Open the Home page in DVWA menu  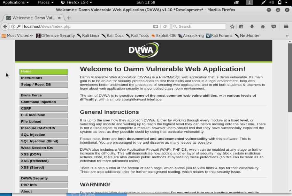pos(43,72)
